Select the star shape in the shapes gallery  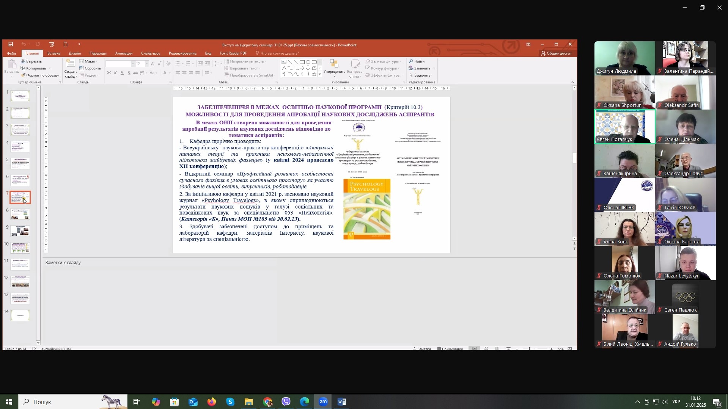pyautogui.click(x=314, y=74)
